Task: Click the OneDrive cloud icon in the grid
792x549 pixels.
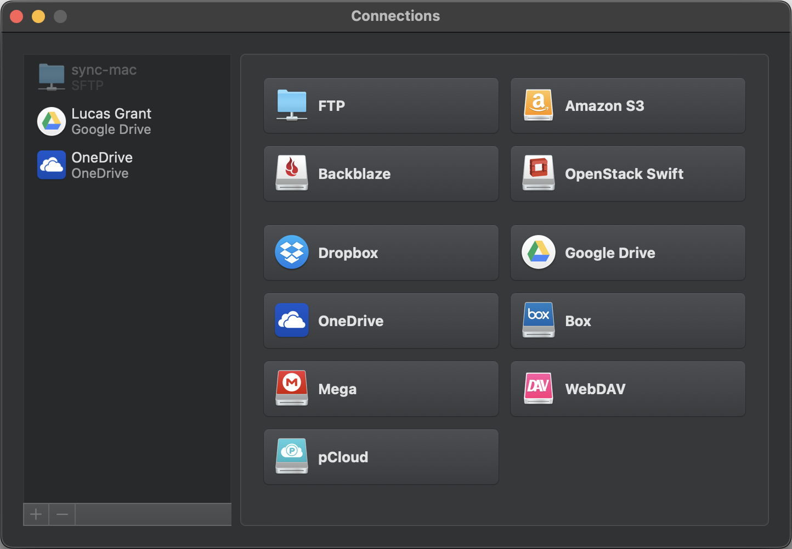Action: tap(292, 321)
